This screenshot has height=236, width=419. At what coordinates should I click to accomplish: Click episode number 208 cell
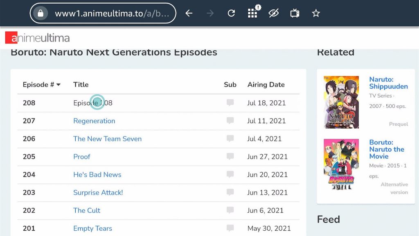click(x=29, y=103)
